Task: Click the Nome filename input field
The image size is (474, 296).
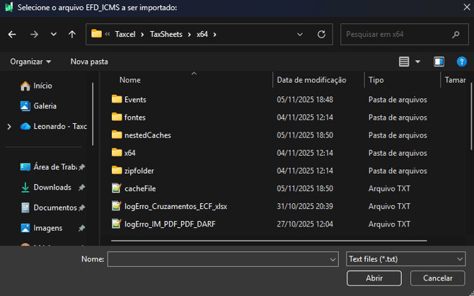Action: tap(223, 259)
